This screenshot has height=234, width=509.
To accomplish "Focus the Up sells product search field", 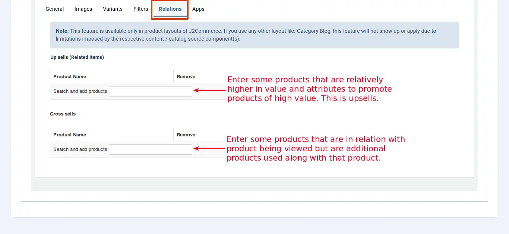I will (151, 91).
